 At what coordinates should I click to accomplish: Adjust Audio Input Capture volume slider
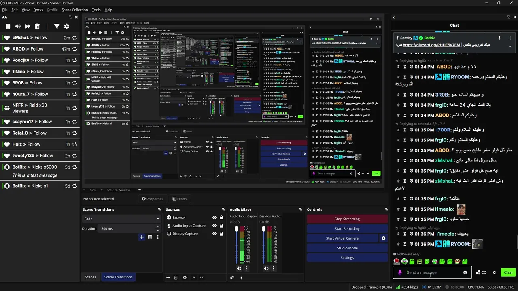(x=236, y=245)
